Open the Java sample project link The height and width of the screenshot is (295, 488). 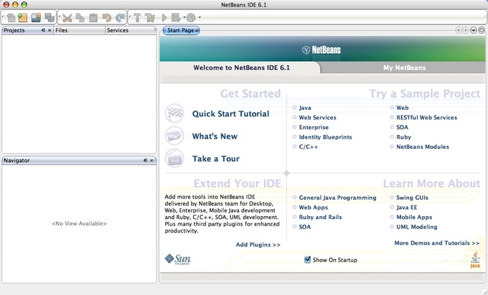(x=305, y=108)
